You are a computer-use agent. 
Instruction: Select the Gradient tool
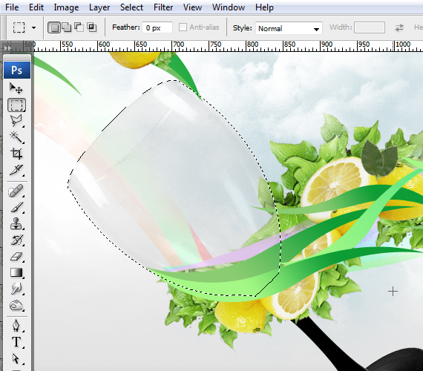[16, 272]
